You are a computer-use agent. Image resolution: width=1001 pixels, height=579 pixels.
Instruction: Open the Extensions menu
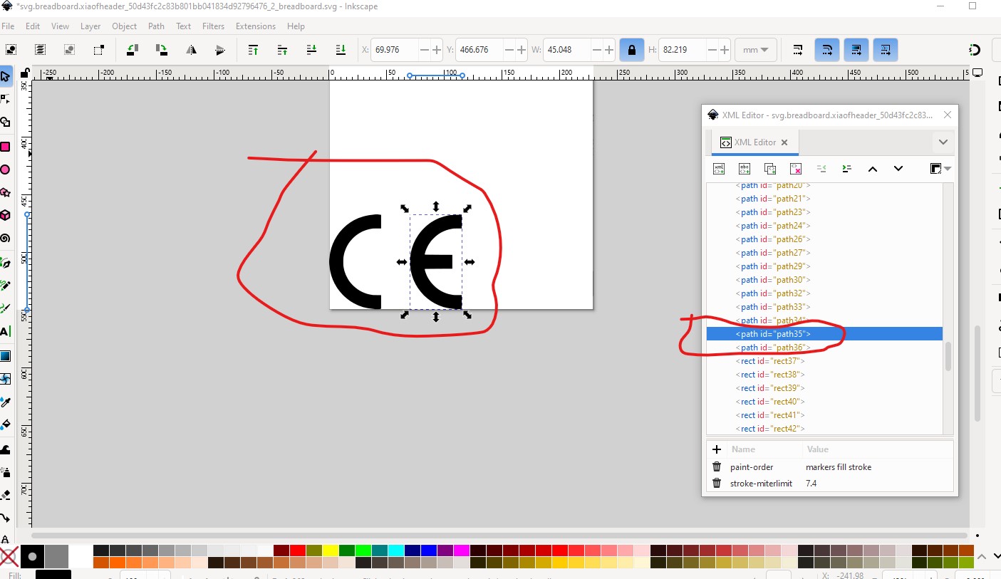click(x=255, y=26)
